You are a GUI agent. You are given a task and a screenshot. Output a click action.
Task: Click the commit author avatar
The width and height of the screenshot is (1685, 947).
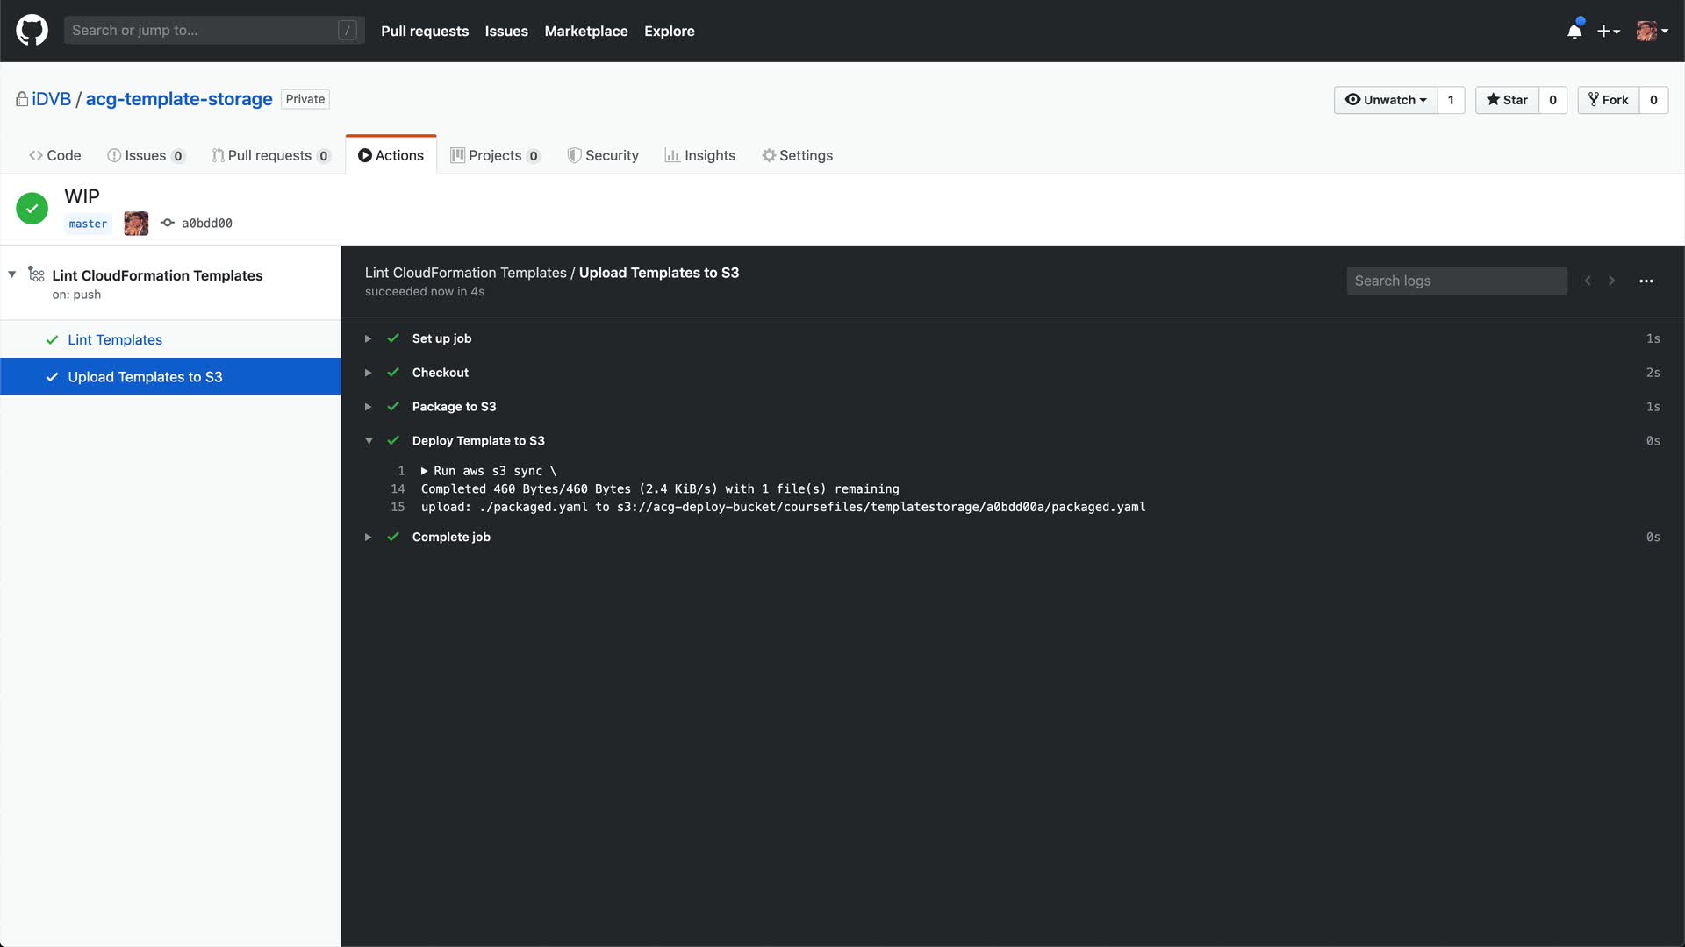pyautogui.click(x=136, y=224)
